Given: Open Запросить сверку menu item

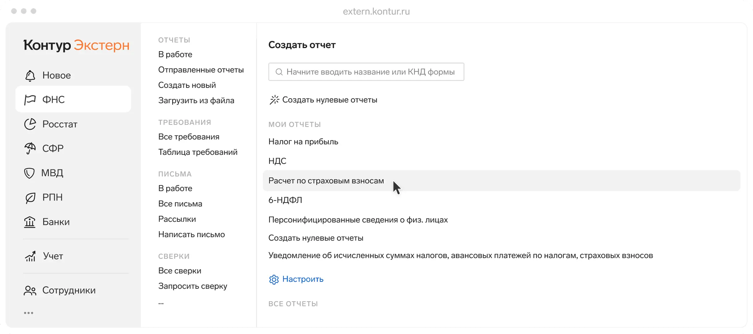Looking at the screenshot, I should [193, 286].
